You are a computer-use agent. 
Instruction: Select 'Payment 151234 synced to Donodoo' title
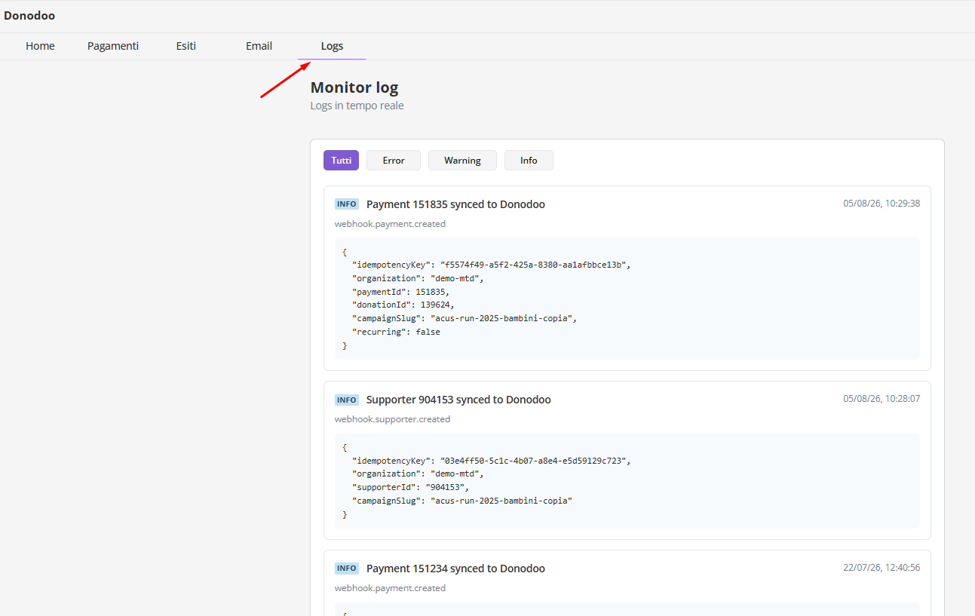[x=455, y=568]
